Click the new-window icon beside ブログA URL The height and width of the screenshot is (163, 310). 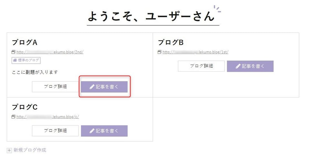coord(14,52)
